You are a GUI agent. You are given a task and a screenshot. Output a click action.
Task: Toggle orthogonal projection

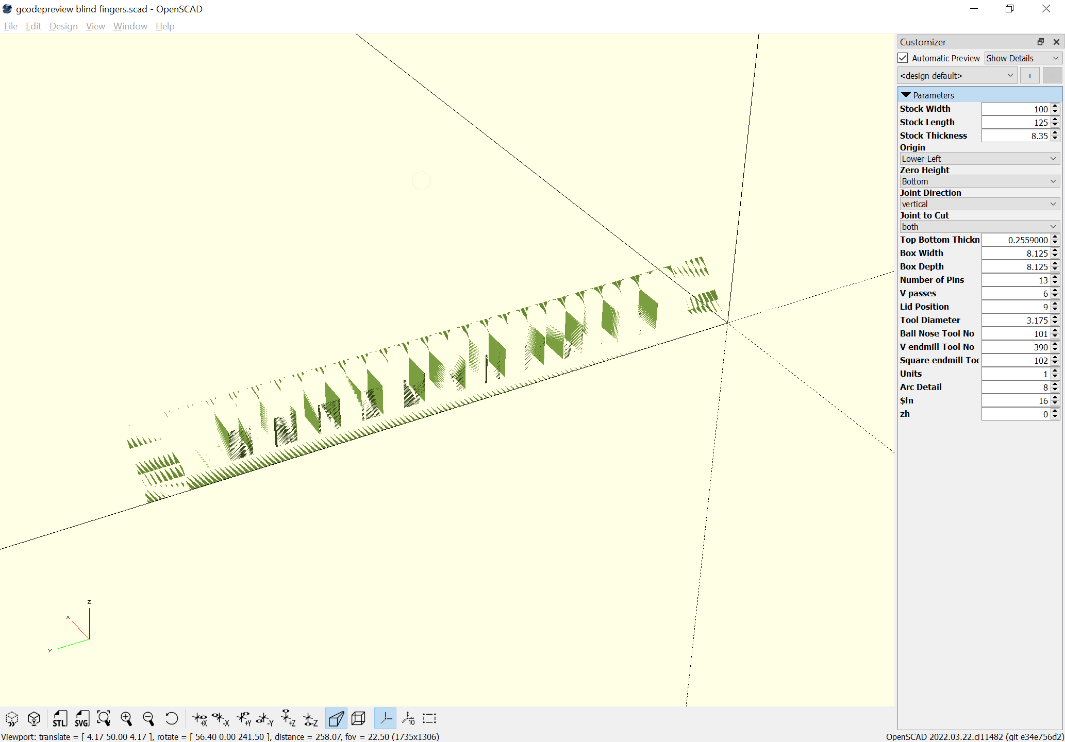[x=359, y=718]
